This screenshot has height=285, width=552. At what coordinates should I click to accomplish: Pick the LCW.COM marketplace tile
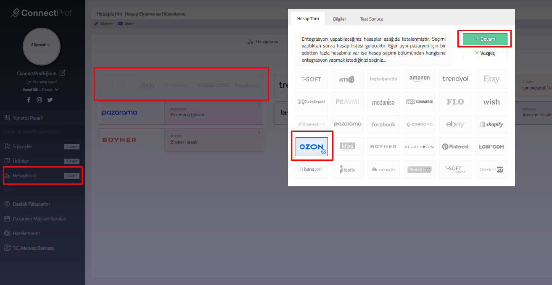[x=491, y=146]
